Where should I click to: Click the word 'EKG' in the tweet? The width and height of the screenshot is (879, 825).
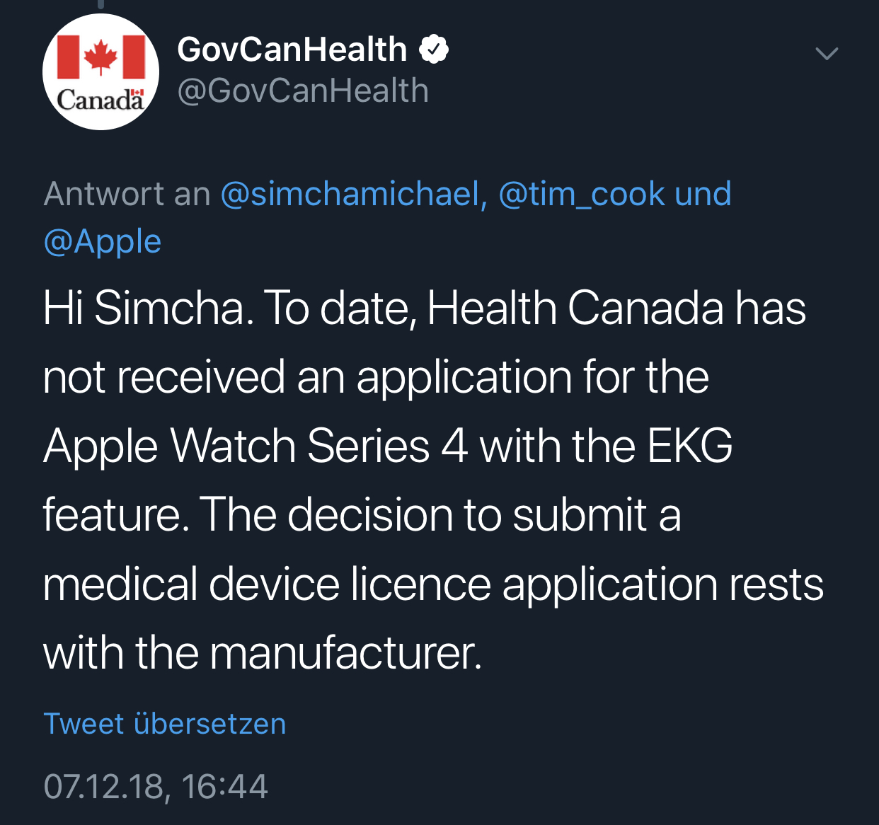pyautogui.click(x=690, y=446)
